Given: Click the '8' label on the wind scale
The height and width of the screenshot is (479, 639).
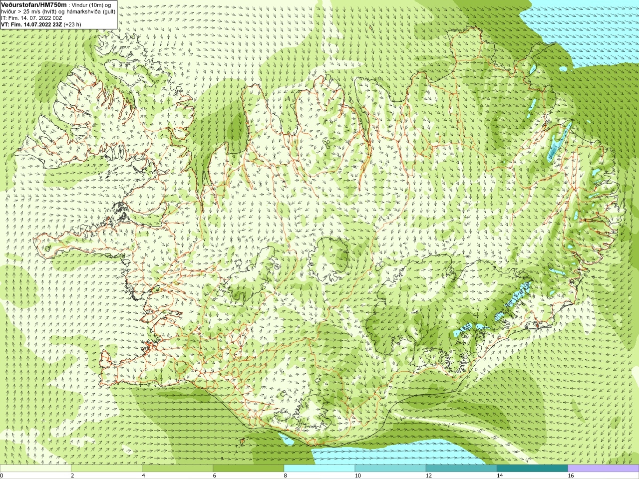Looking at the screenshot, I should pyautogui.click(x=286, y=476).
